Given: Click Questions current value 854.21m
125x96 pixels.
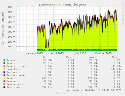Looking at the screenshot, I should coord(47,87).
